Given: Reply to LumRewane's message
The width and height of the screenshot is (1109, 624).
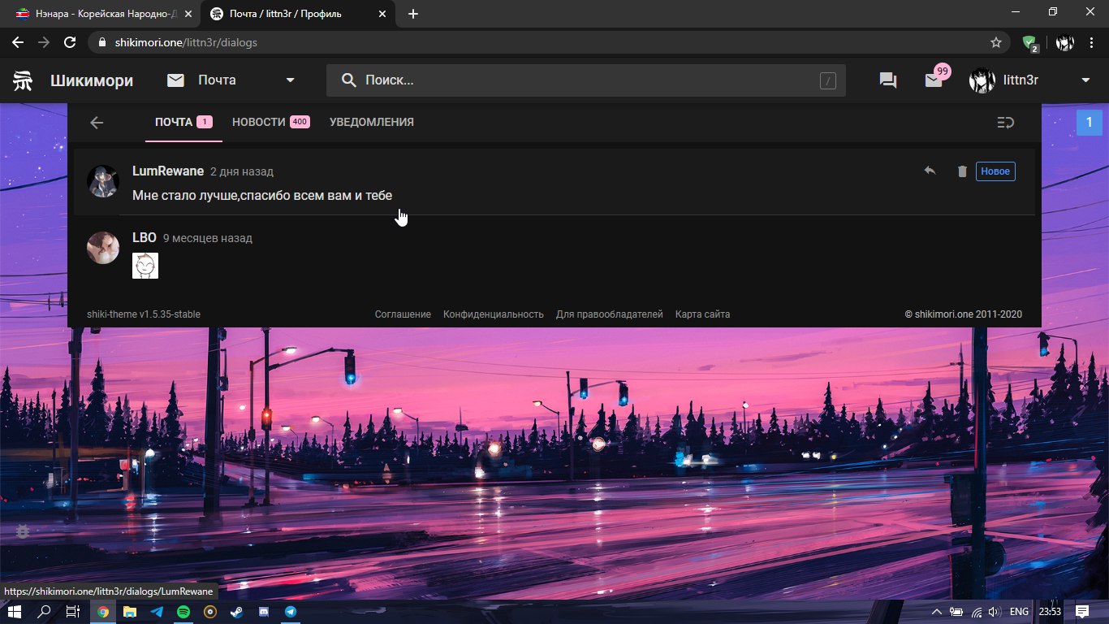Looking at the screenshot, I should click(x=930, y=171).
